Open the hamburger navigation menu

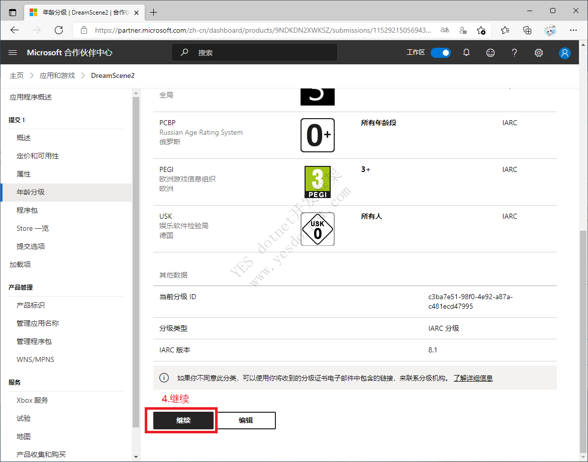13,52
